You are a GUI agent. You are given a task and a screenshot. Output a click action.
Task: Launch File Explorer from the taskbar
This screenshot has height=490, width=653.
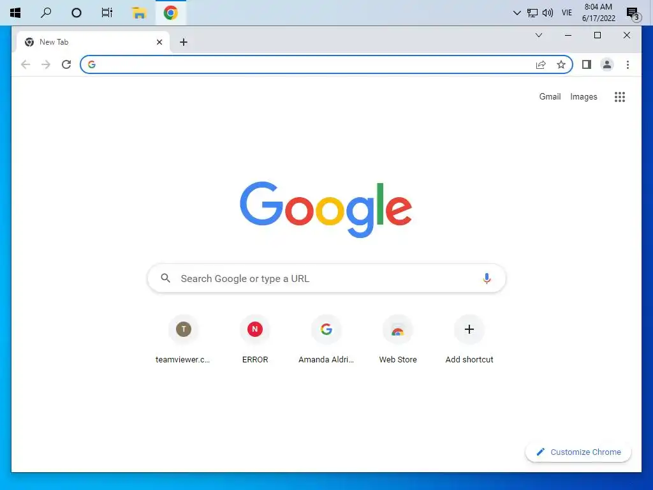pos(138,13)
